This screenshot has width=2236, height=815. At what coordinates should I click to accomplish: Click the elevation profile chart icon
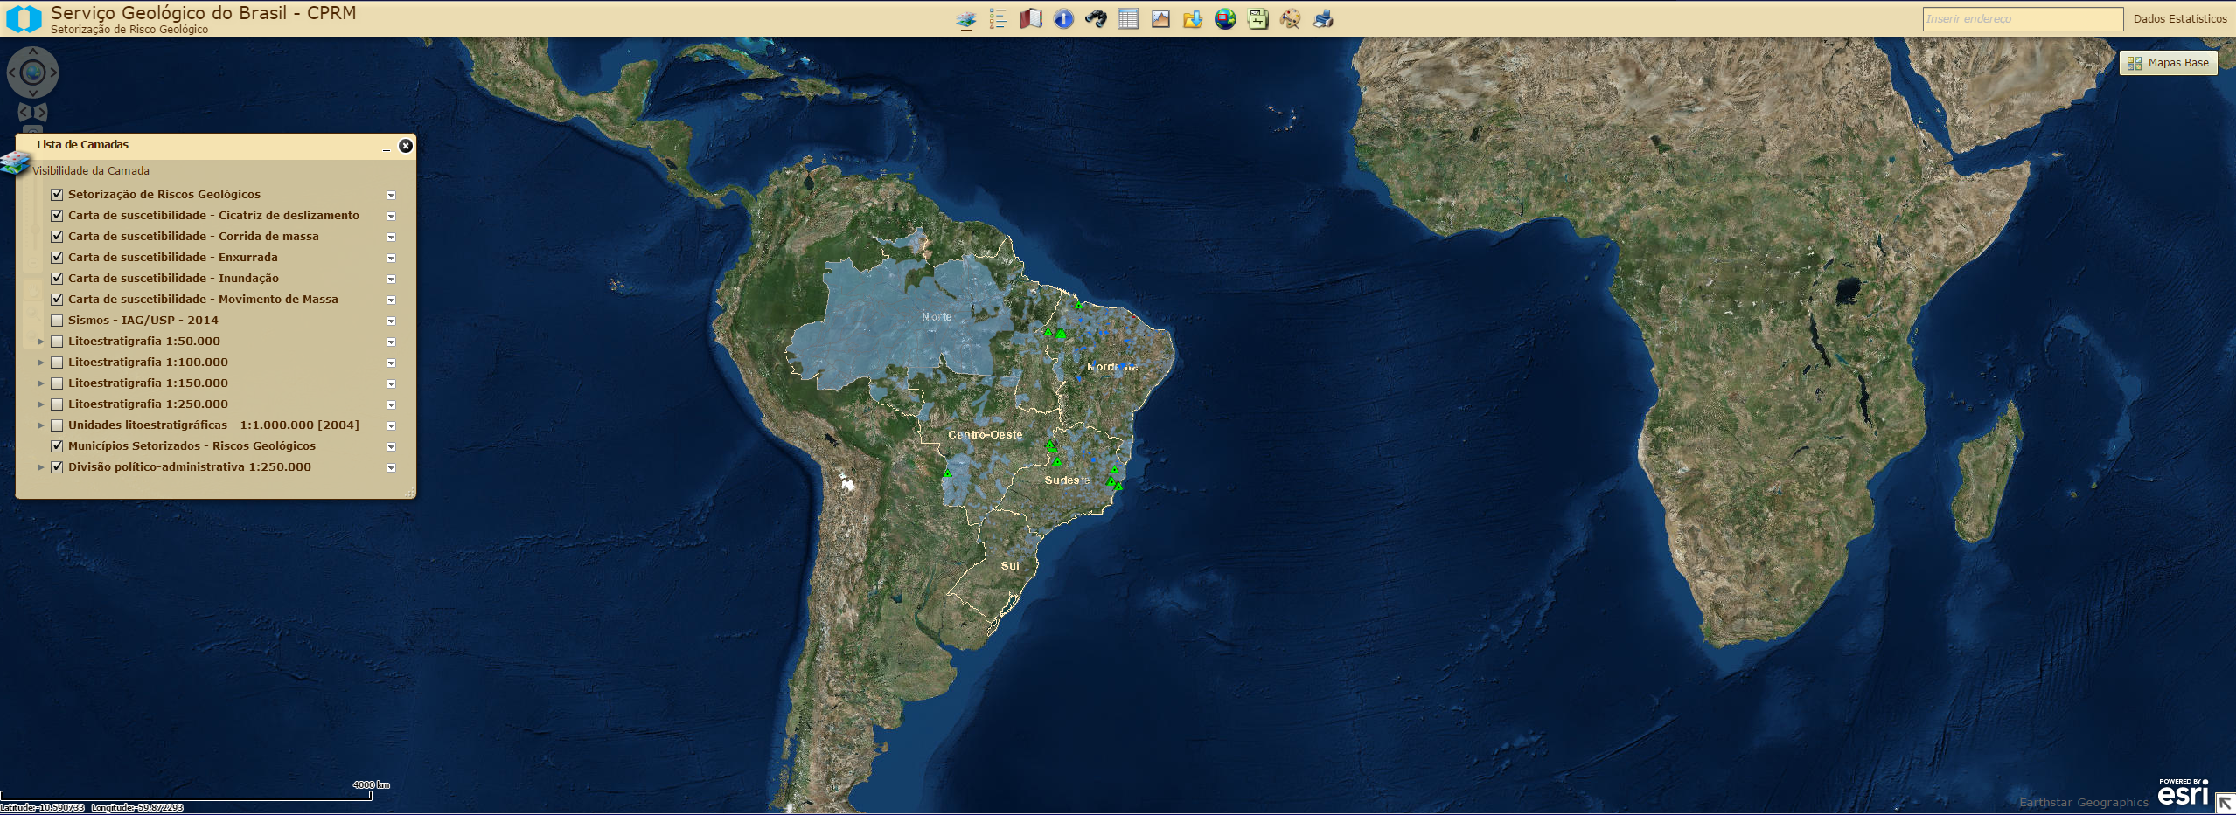tap(1160, 19)
